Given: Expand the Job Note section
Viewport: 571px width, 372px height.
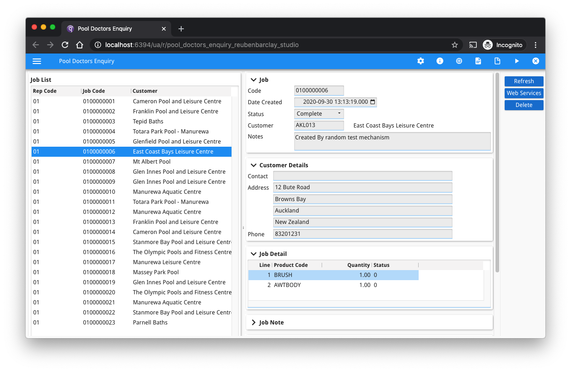Looking at the screenshot, I should (253, 322).
